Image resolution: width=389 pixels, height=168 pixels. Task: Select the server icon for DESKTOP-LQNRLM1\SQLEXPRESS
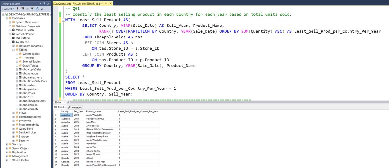(6, 15)
